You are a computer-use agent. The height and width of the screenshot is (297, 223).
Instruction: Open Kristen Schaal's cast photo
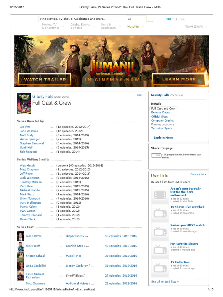[21, 256]
